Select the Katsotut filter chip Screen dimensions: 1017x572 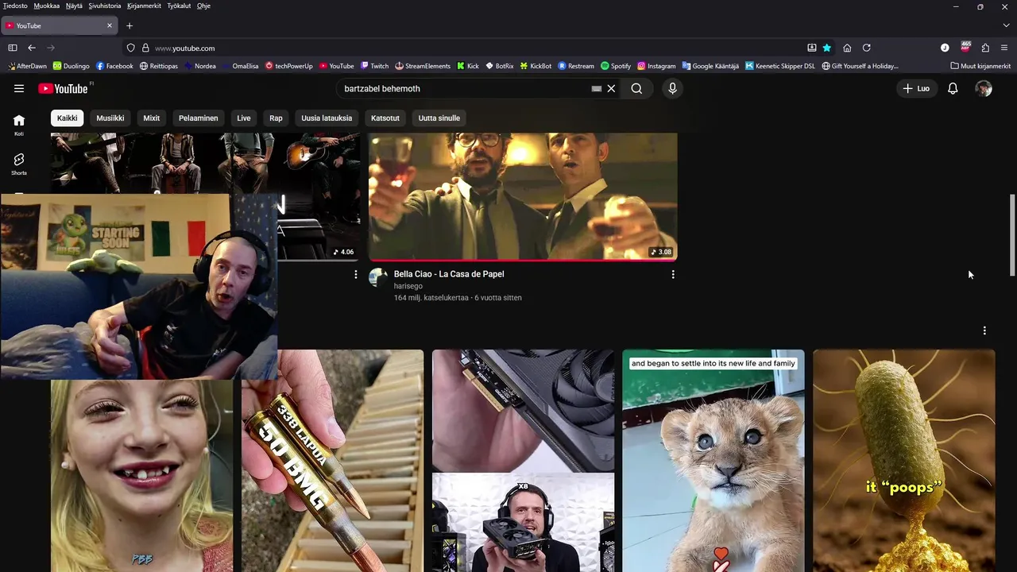pyautogui.click(x=385, y=118)
